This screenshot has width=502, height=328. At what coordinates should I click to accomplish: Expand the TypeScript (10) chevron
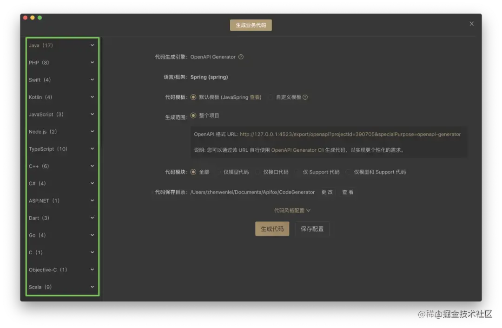(92, 148)
